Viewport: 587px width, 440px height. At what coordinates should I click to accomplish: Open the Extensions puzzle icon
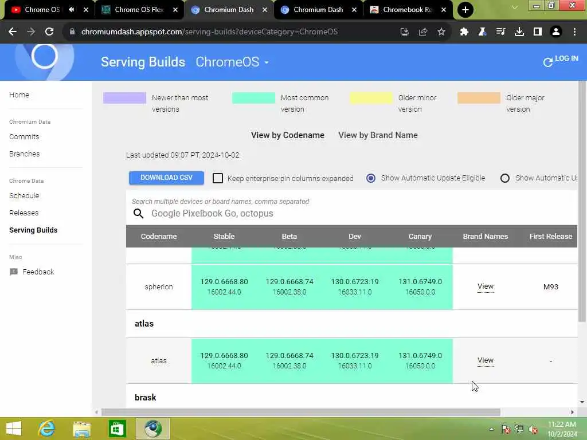(464, 32)
